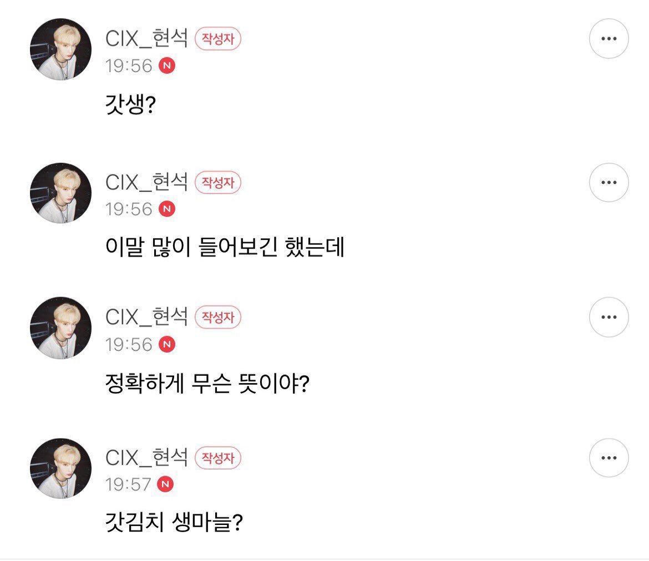Click the CIX_현석 username above "이말 많이 들어보긴 했는데"

tap(146, 182)
